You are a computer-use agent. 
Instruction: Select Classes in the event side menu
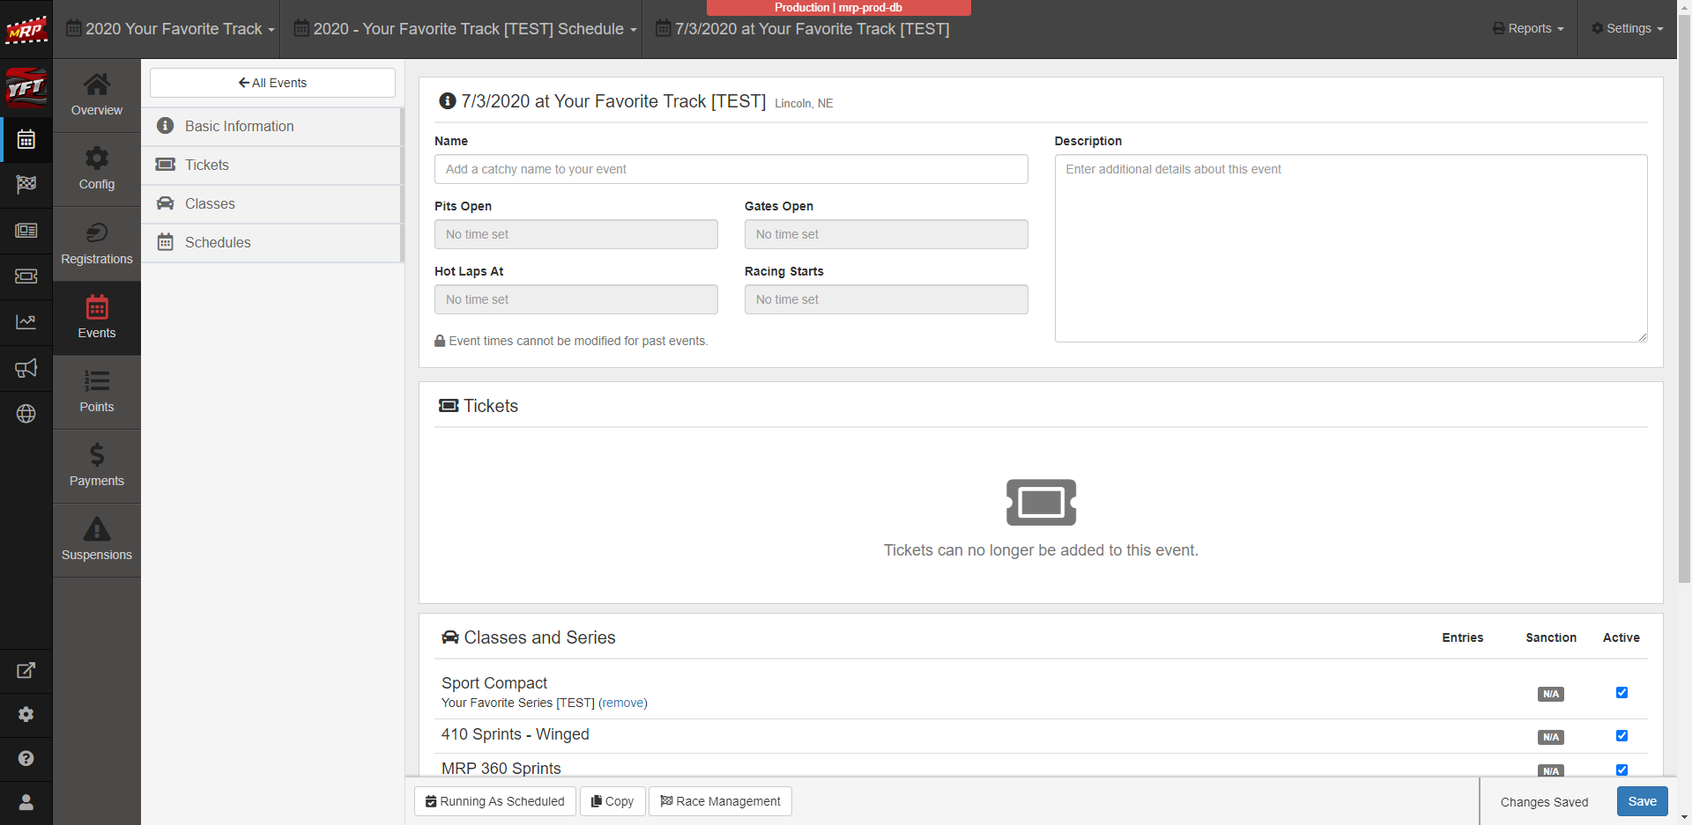click(210, 204)
